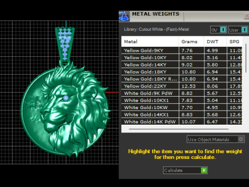Viewport: 249px width, 187px height.
Task: Toggle Use Object Materials option
Action: (216, 139)
